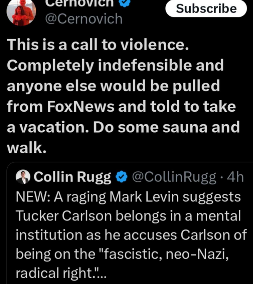Select the Collin Rugg display name
This screenshot has height=284, width=253.
(x=72, y=177)
